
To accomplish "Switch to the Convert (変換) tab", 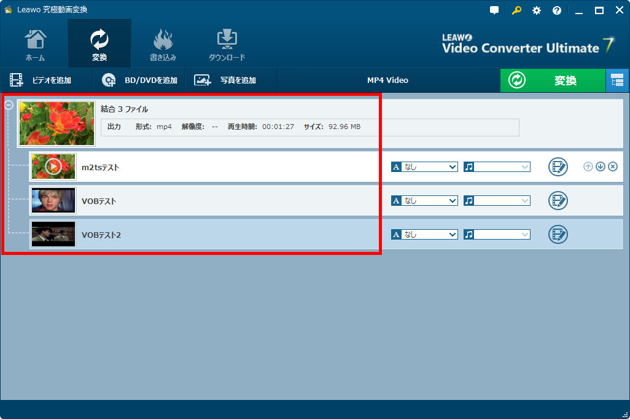I will [x=99, y=44].
